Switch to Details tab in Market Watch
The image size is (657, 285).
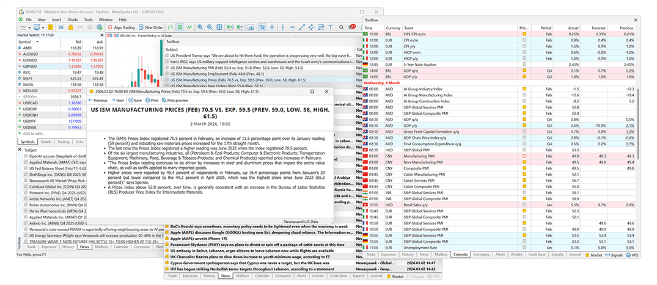click(x=46, y=142)
